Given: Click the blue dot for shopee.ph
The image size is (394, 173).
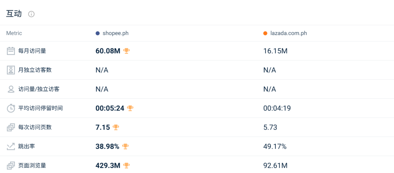Looking at the screenshot, I should [97, 34].
